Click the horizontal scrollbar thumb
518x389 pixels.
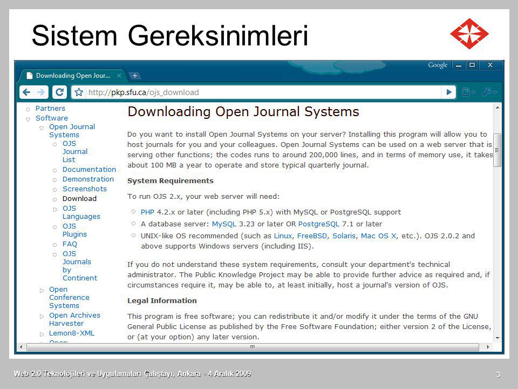point(253,347)
